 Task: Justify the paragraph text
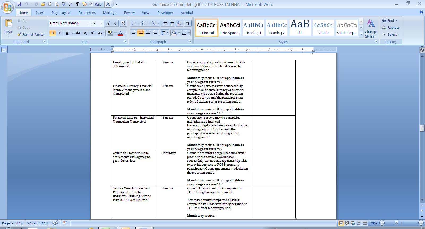pyautogui.click(x=155, y=33)
